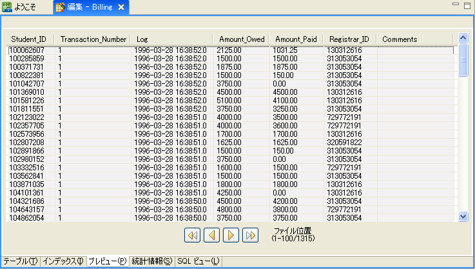Go to the next page of records
This screenshot has height=269, width=475.
pyautogui.click(x=231, y=235)
